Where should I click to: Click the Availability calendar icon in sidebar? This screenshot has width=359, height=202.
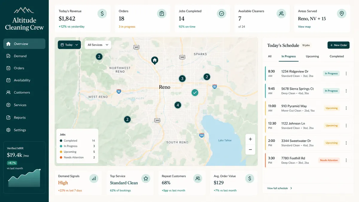(8, 80)
